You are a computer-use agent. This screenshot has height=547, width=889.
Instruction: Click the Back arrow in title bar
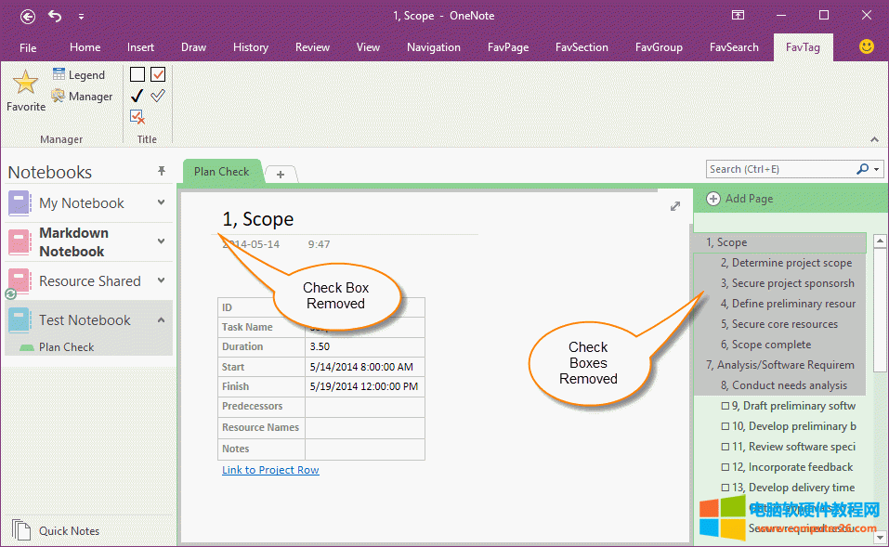click(x=28, y=16)
